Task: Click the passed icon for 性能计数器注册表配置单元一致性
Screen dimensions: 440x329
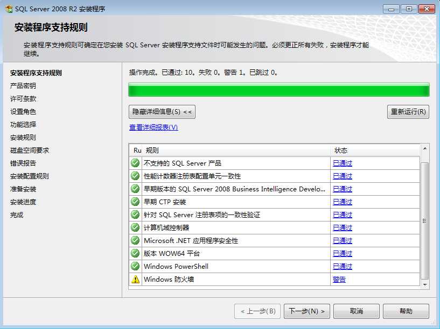Action: (x=135, y=176)
